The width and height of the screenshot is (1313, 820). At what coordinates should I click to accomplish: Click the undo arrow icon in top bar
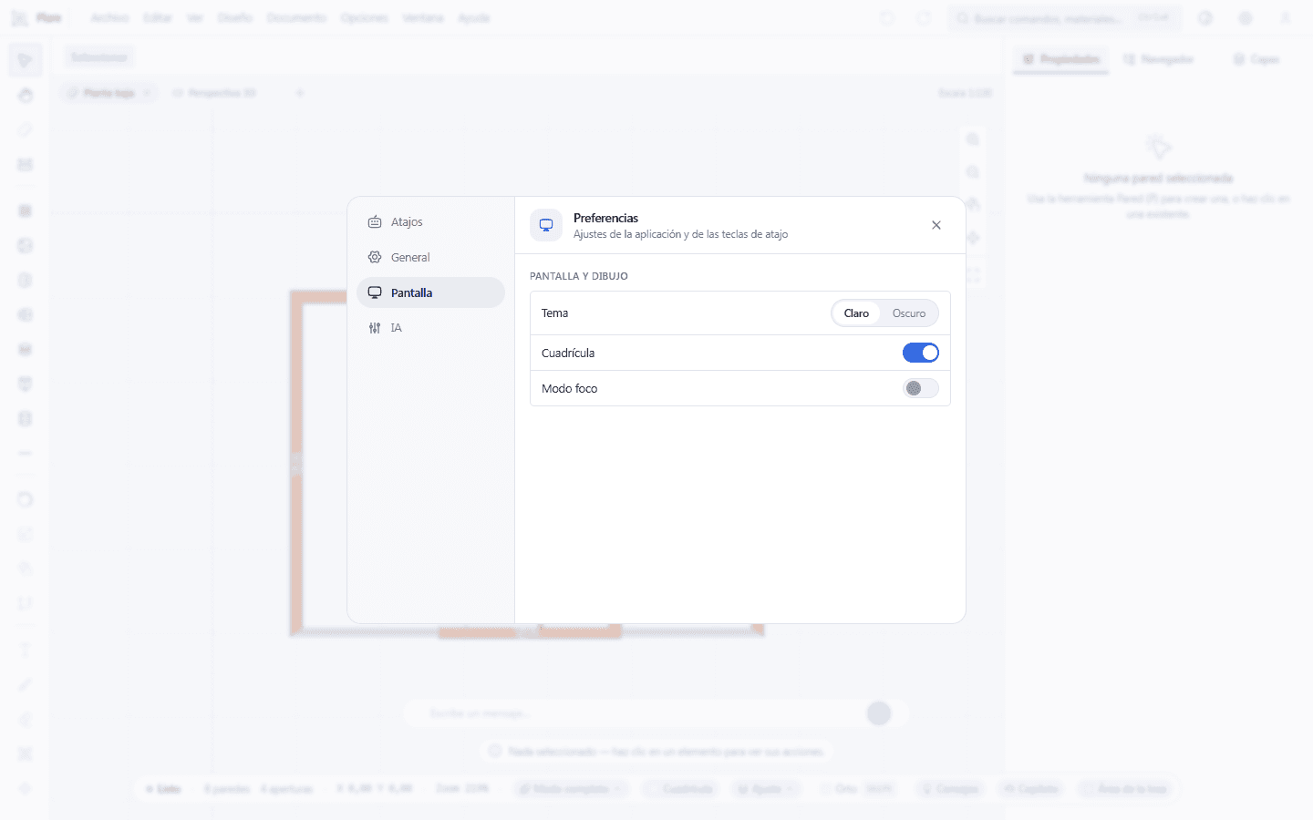click(887, 18)
